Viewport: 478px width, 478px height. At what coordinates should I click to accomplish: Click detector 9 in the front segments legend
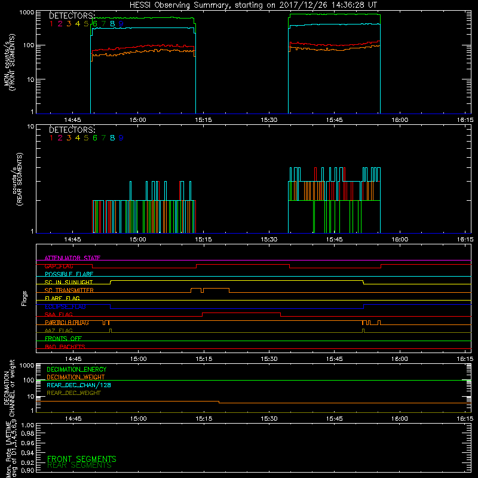point(121,23)
